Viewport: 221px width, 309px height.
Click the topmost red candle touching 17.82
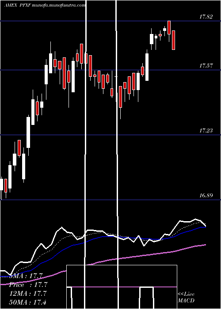[169, 27]
